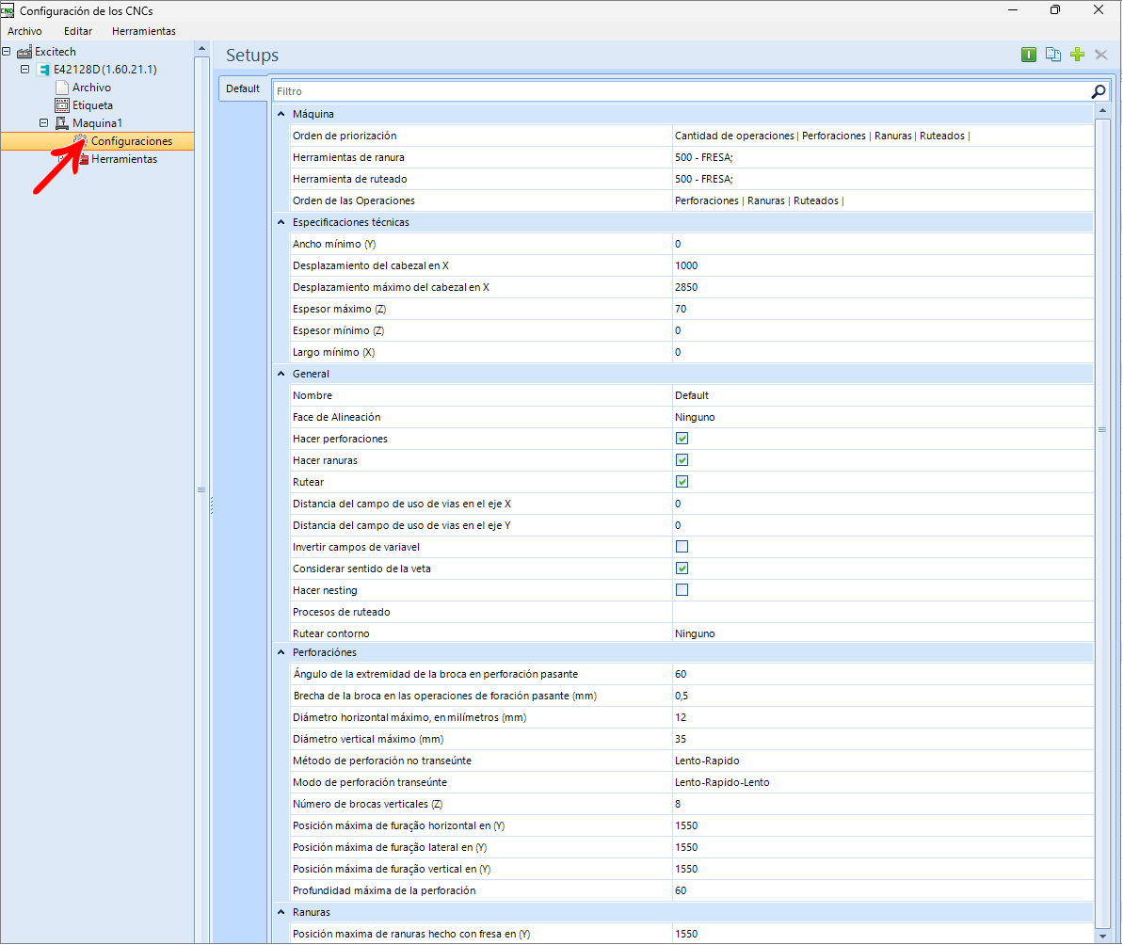Add a new setup with plus icon
The height and width of the screenshot is (945, 1123).
tap(1077, 55)
